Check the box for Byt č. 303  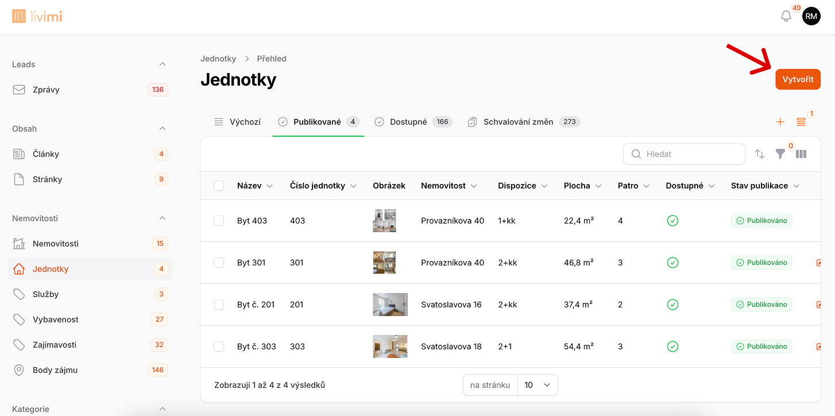219,346
